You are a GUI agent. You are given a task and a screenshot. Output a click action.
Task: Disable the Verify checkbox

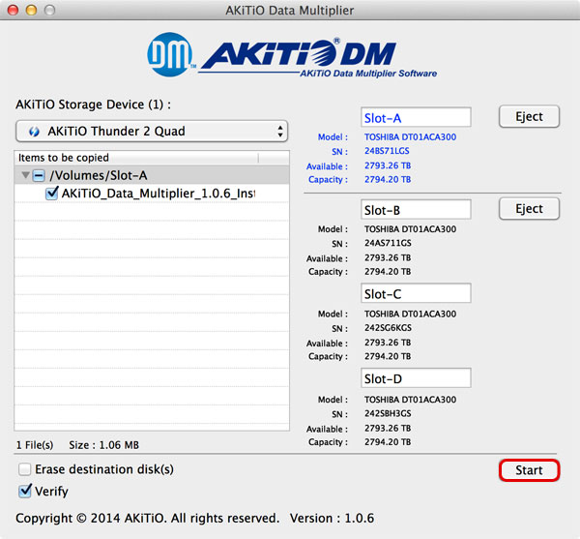pyautogui.click(x=24, y=491)
